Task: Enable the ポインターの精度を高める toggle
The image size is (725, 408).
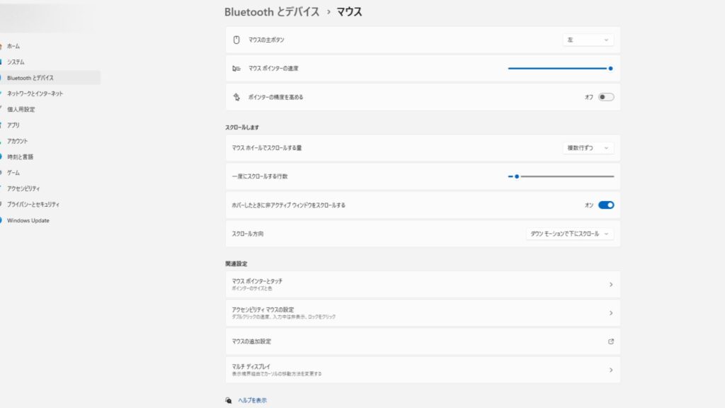Action: point(606,97)
